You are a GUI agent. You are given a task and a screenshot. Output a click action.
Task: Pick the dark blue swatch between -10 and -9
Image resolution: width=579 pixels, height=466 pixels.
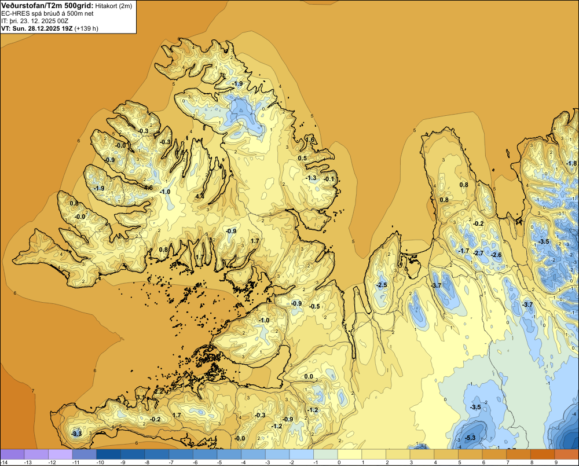click(109, 454)
